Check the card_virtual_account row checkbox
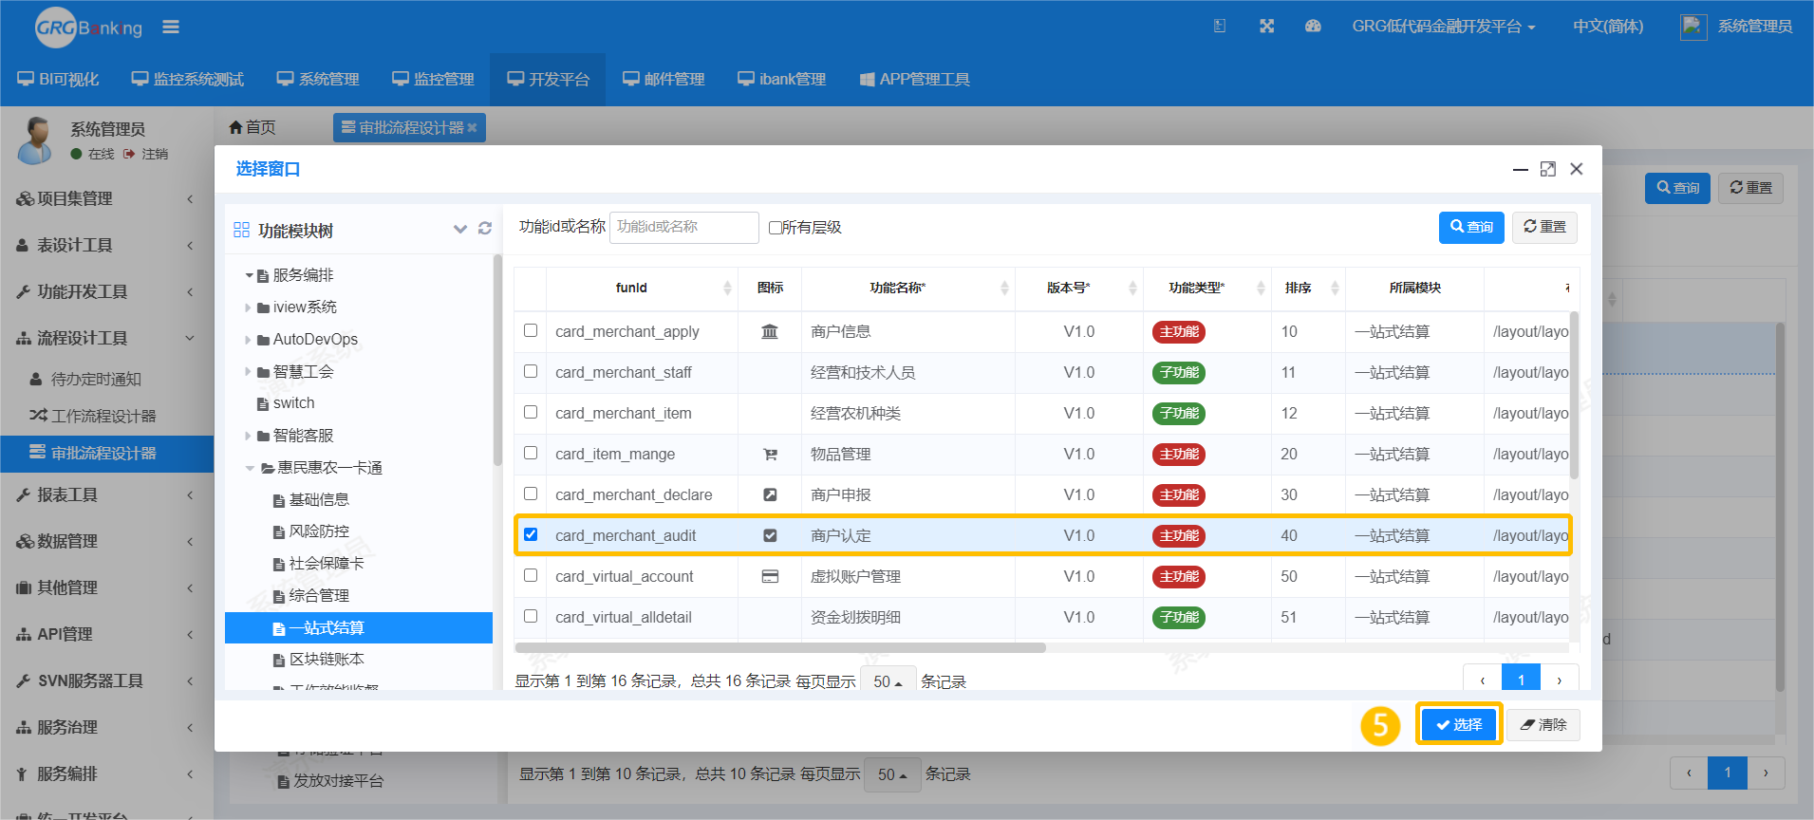Screen dimensions: 1814x820 [x=531, y=575]
